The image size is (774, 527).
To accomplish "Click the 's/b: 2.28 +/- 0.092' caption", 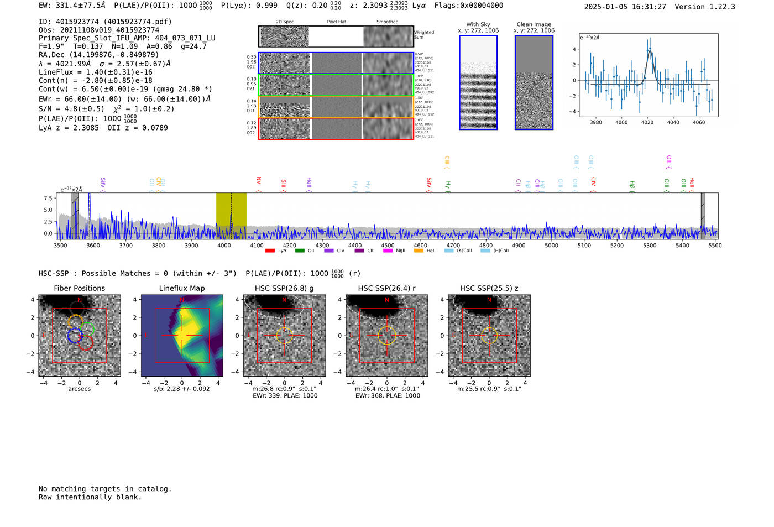I will coord(182,389).
